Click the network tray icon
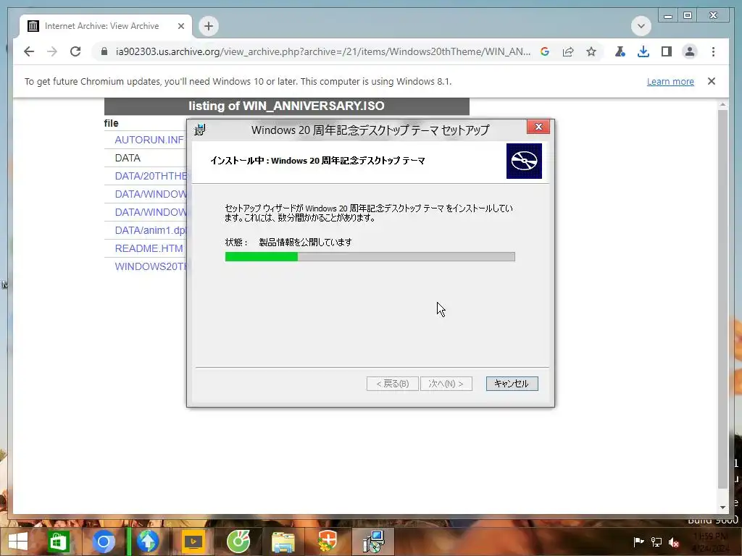 click(x=656, y=542)
